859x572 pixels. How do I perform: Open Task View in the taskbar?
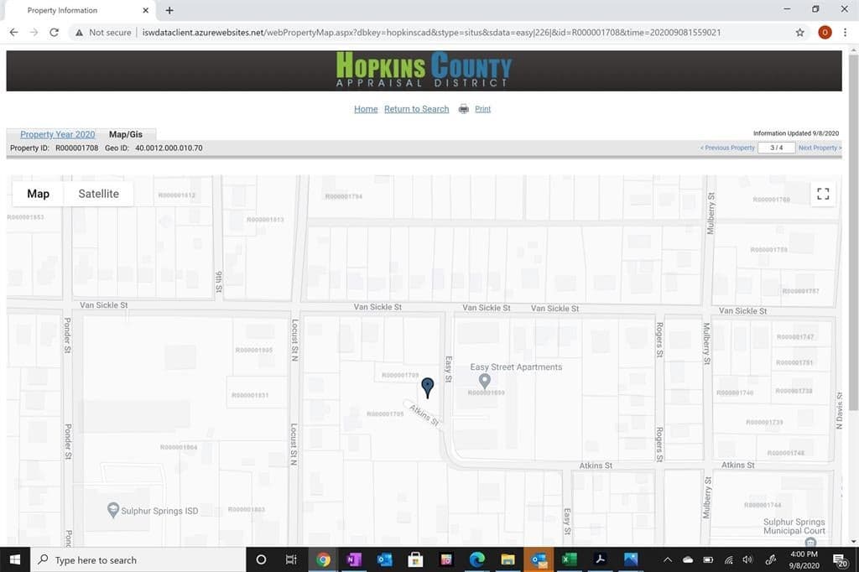pyautogui.click(x=291, y=559)
